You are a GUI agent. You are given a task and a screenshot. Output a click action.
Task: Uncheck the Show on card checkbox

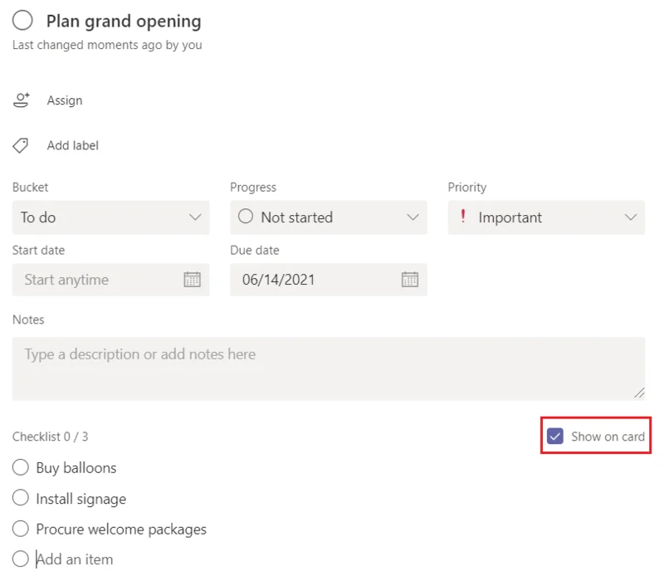tap(555, 436)
